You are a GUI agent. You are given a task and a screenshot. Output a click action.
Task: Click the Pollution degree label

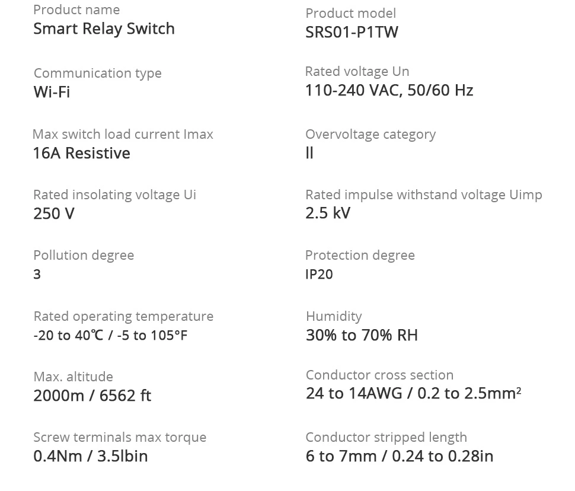(x=84, y=255)
